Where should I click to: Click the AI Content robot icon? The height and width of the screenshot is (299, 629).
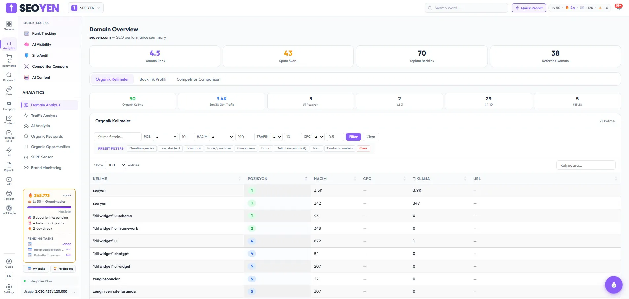tap(27, 77)
